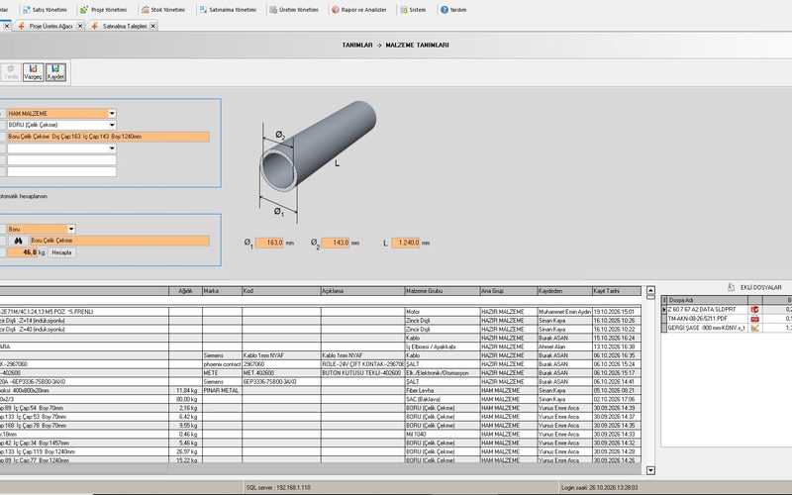This screenshot has width=792, height=495.
Task: Switch to the Satınalma Talepleri tab
Action: coord(125,26)
